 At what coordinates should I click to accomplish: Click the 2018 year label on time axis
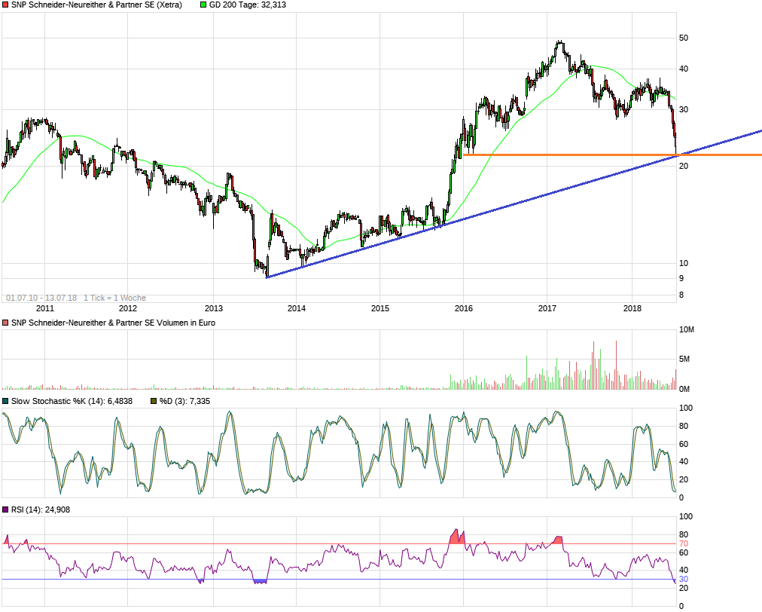632,308
